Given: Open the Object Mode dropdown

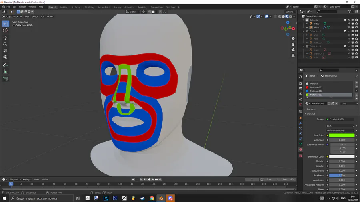Looking at the screenshot, I should [x=12, y=16].
